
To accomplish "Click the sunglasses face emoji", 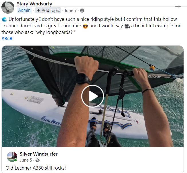I will [85, 26].
